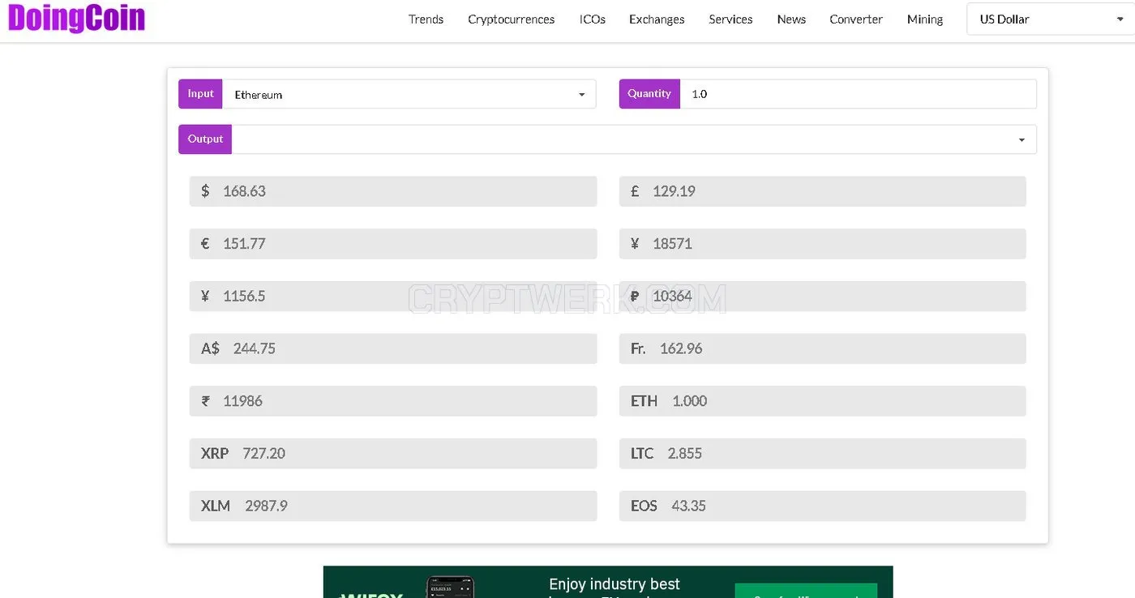This screenshot has width=1135, height=598.
Task: Click the ETH 1.000 field
Action: tap(823, 401)
